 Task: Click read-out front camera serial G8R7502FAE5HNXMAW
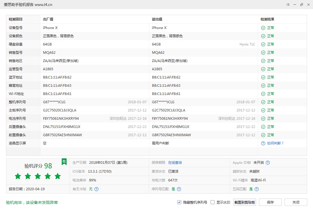(172, 135)
